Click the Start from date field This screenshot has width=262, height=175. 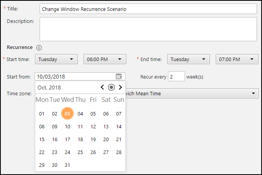point(75,77)
